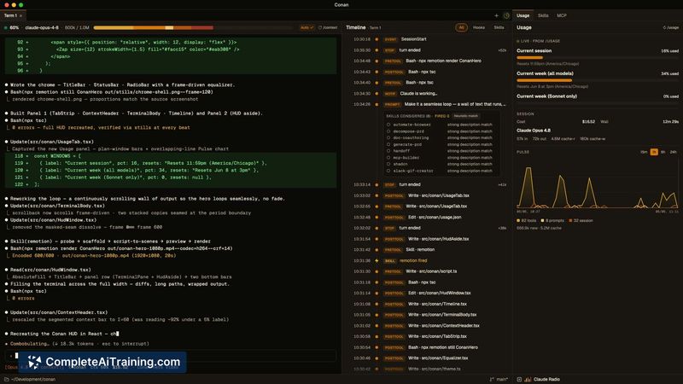Open the MCP tab
Viewport: 683px width, 384px height.
pos(562,15)
